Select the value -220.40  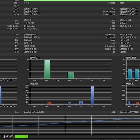click(x=16, y=15)
